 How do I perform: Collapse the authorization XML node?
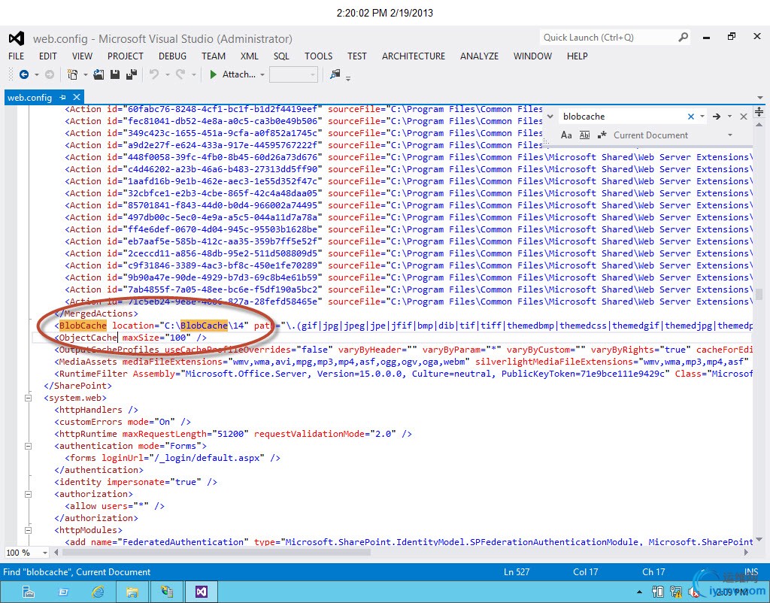[28, 494]
